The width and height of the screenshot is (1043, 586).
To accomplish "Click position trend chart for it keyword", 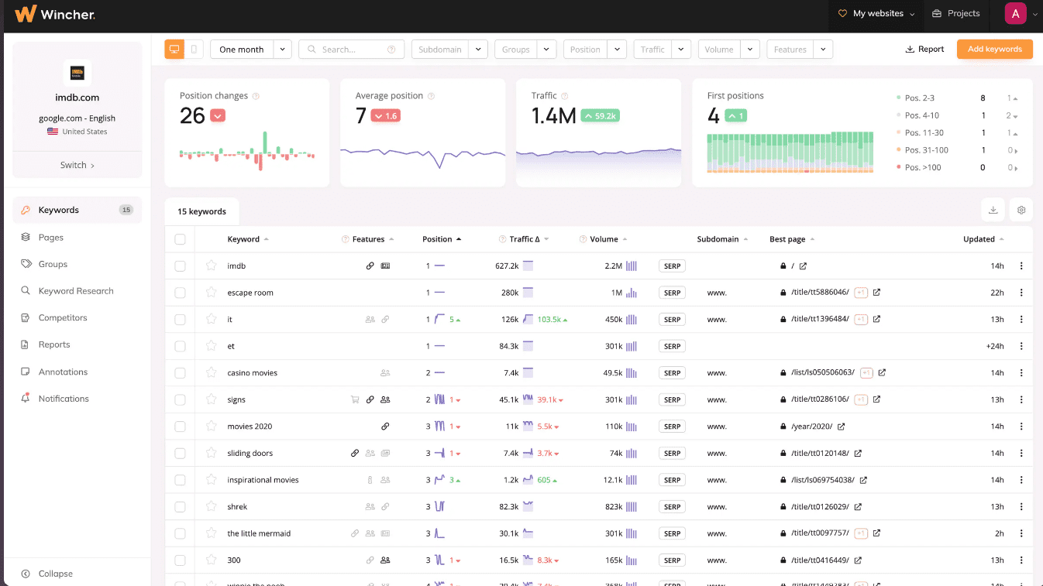I will pos(440,319).
